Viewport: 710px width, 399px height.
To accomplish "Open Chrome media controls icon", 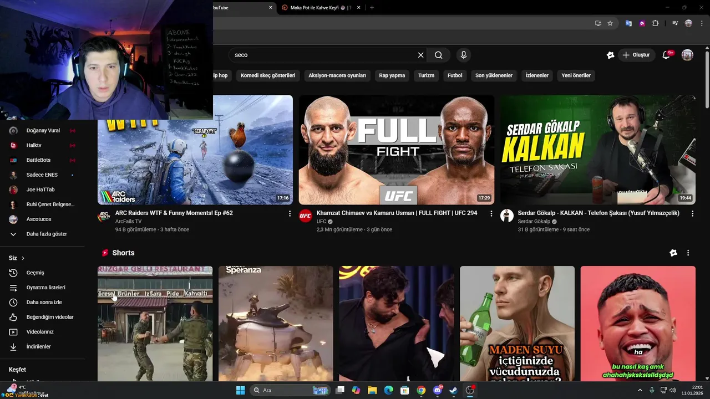I will 675,23.
